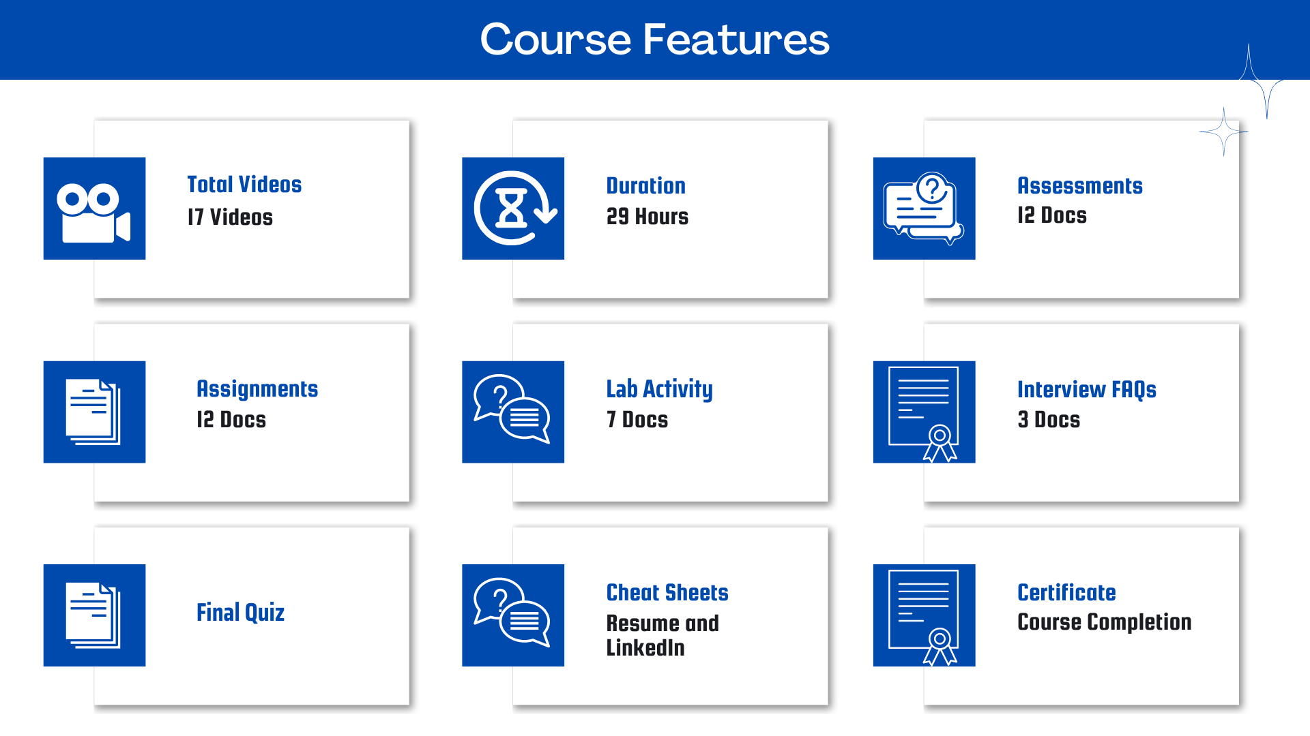Click the 17 Videos label link
Viewport: 1310px width, 736px height.
pyautogui.click(x=231, y=217)
